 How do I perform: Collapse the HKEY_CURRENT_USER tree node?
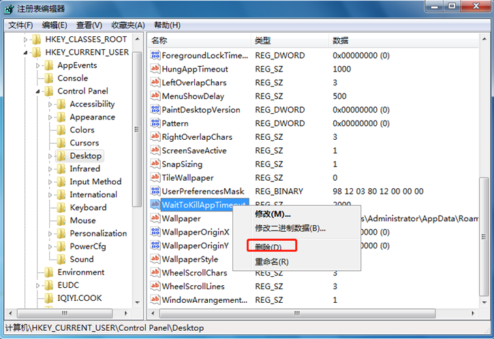(26, 53)
